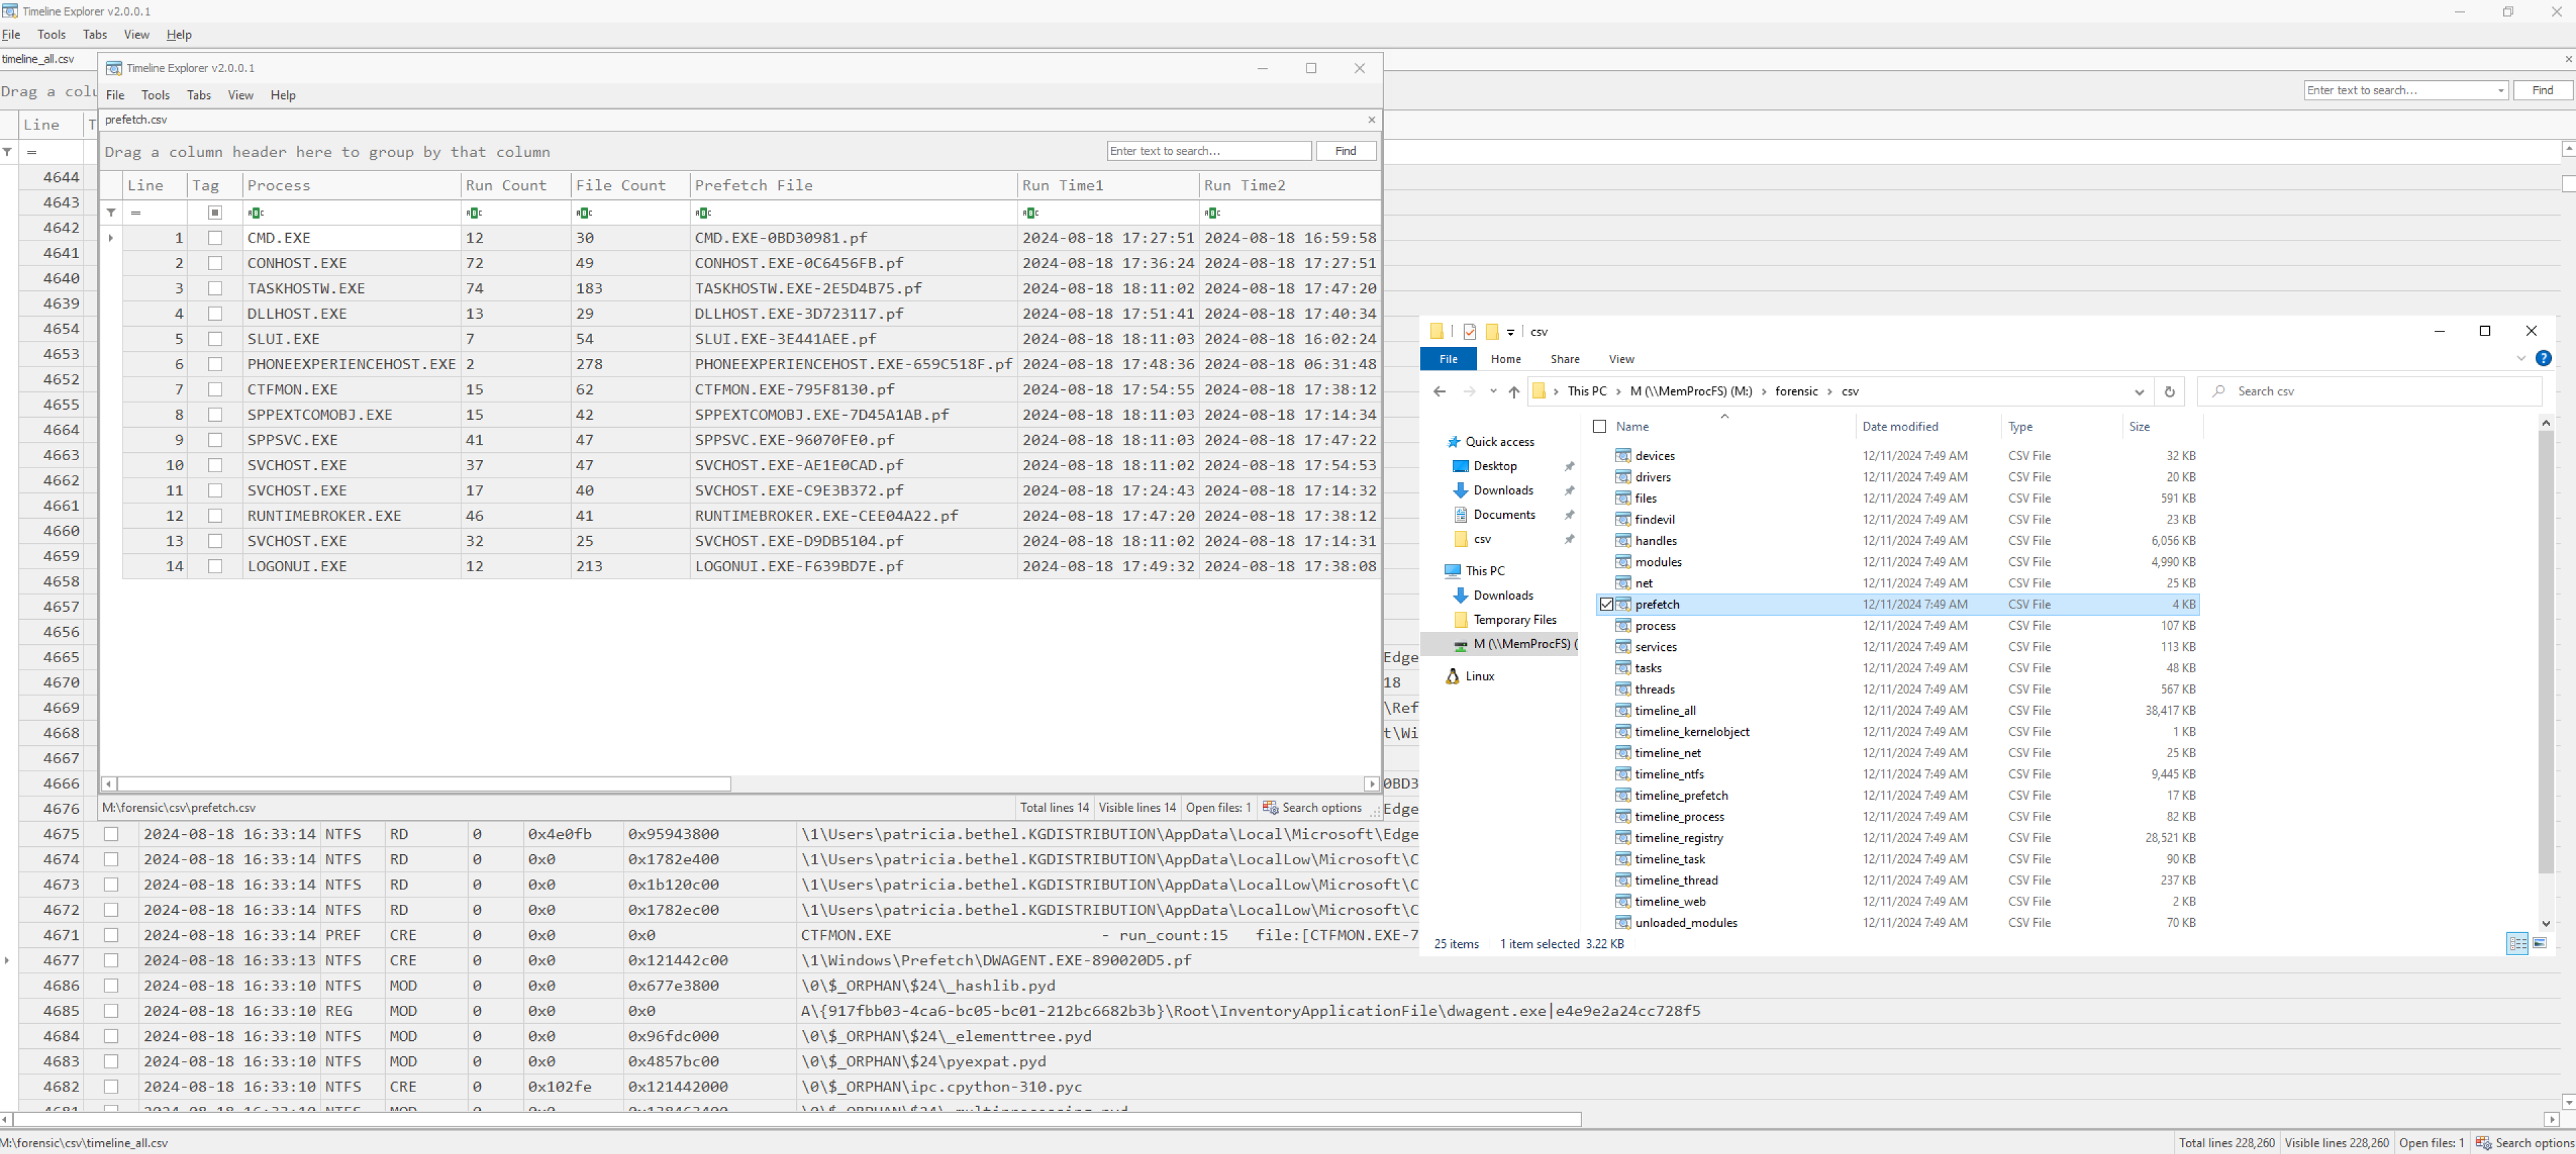Open the Tools menu in prefetch window
Screen dimensions: 2576x1154
pos(155,95)
